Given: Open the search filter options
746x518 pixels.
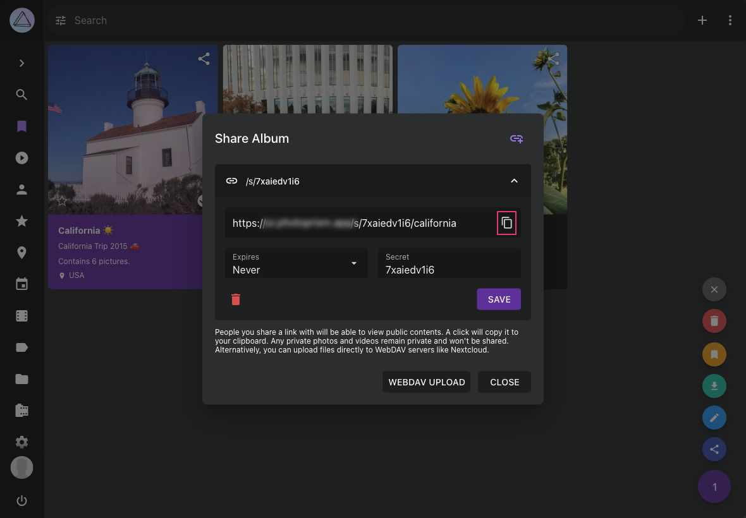Looking at the screenshot, I should [60, 20].
